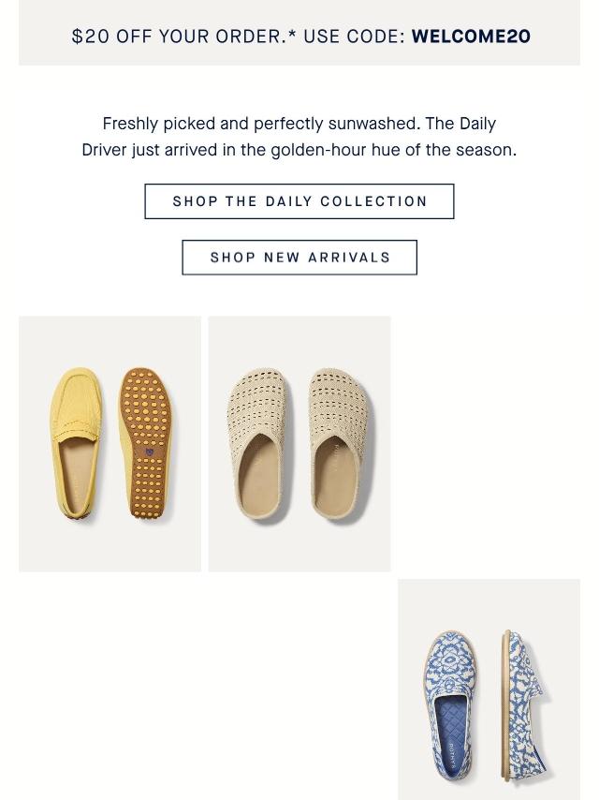Viewport: 599px width, 800px height.
Task: Open the blue patterned slip-on product image
Action: point(489,689)
